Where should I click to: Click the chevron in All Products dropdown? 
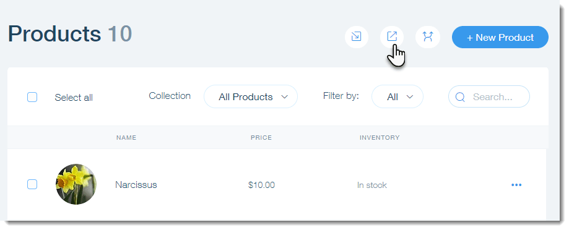(285, 96)
